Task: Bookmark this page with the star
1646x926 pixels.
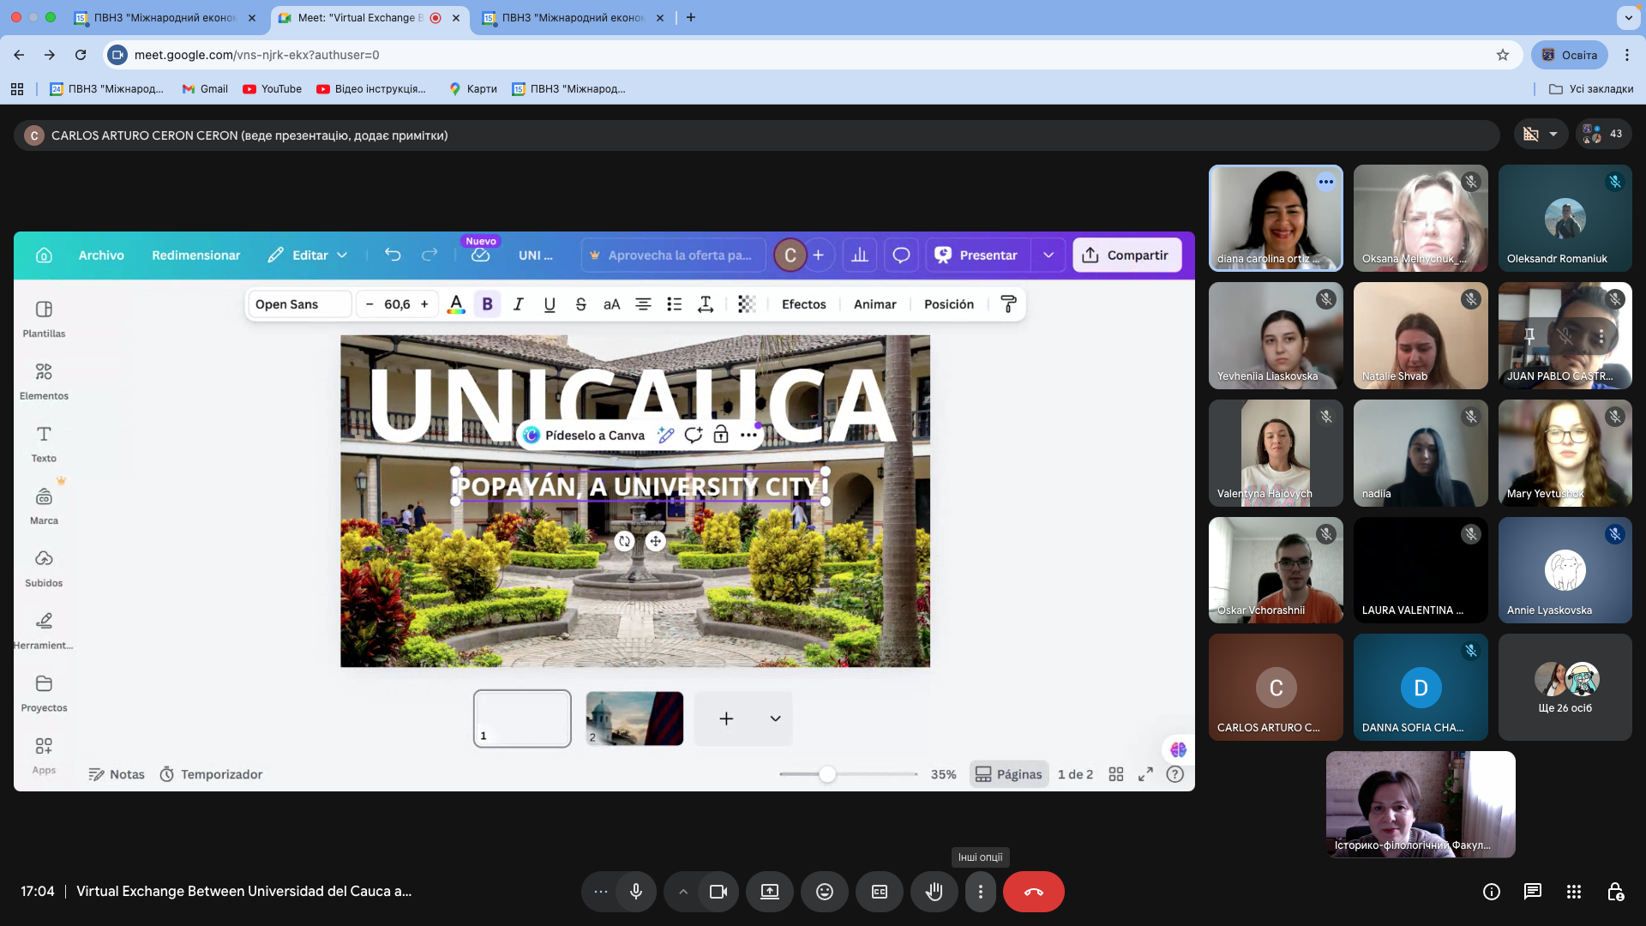Action: pyautogui.click(x=1502, y=55)
